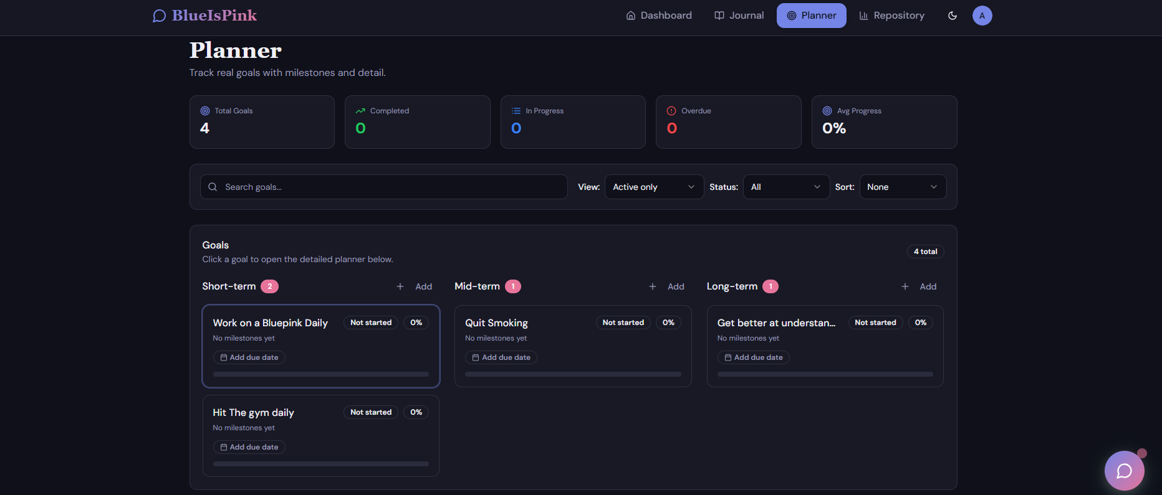
Task: Click the plus icon beside Long-term Add
Action: pyautogui.click(x=905, y=286)
